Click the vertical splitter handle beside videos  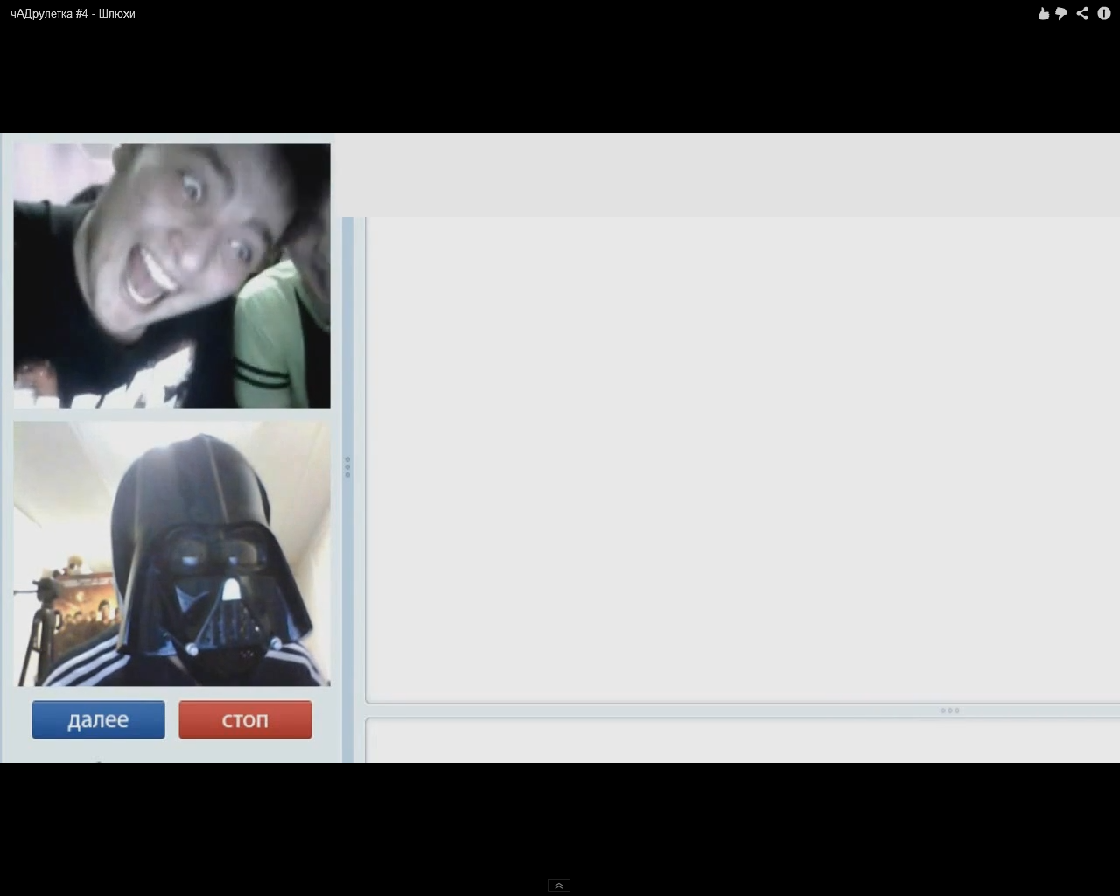tap(347, 466)
